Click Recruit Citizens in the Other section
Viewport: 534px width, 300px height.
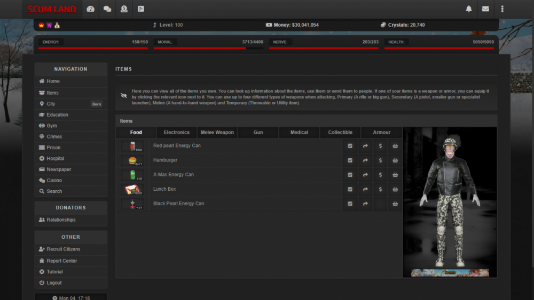63,249
